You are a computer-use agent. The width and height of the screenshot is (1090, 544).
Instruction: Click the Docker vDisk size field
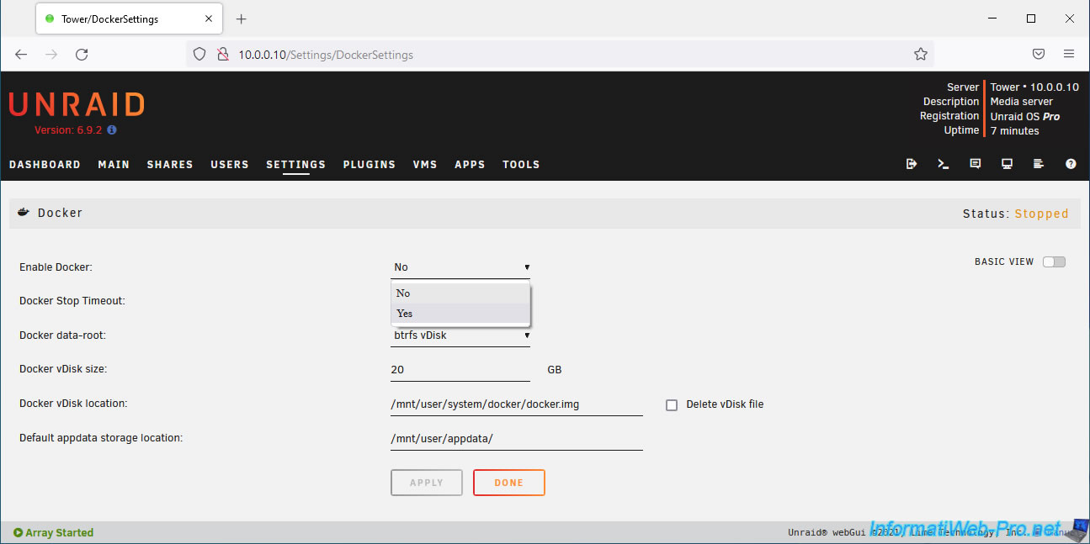pos(460,370)
